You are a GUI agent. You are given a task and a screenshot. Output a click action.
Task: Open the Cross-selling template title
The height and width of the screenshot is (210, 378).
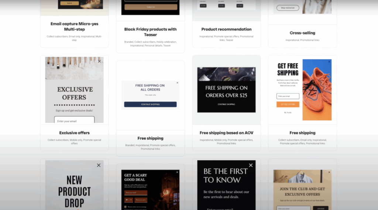302,33
